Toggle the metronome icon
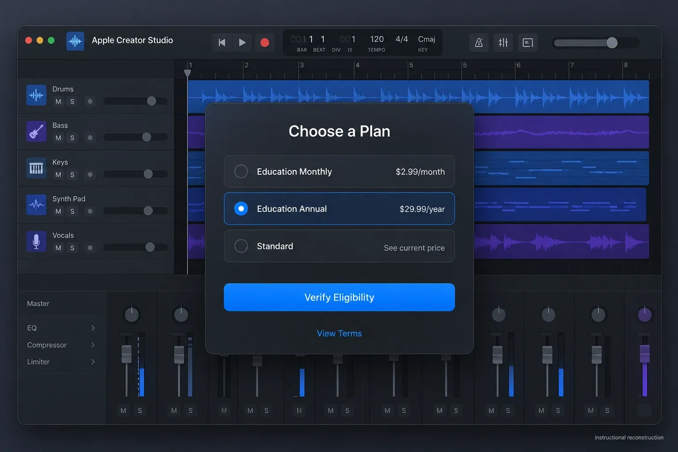The height and width of the screenshot is (452, 678). click(479, 43)
